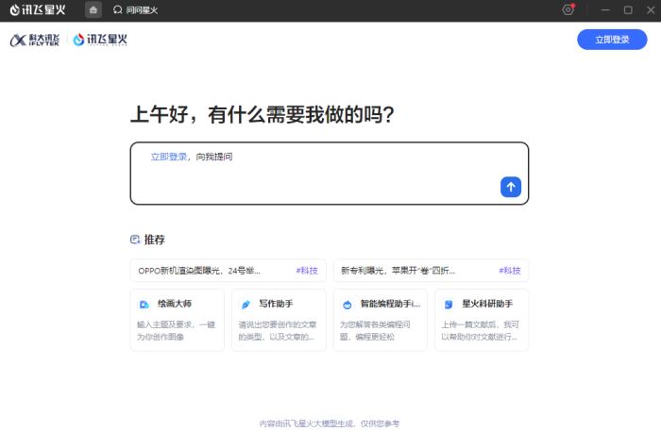Maximize the 讯飞星火 window
This screenshot has height=431, width=661.
628,9
